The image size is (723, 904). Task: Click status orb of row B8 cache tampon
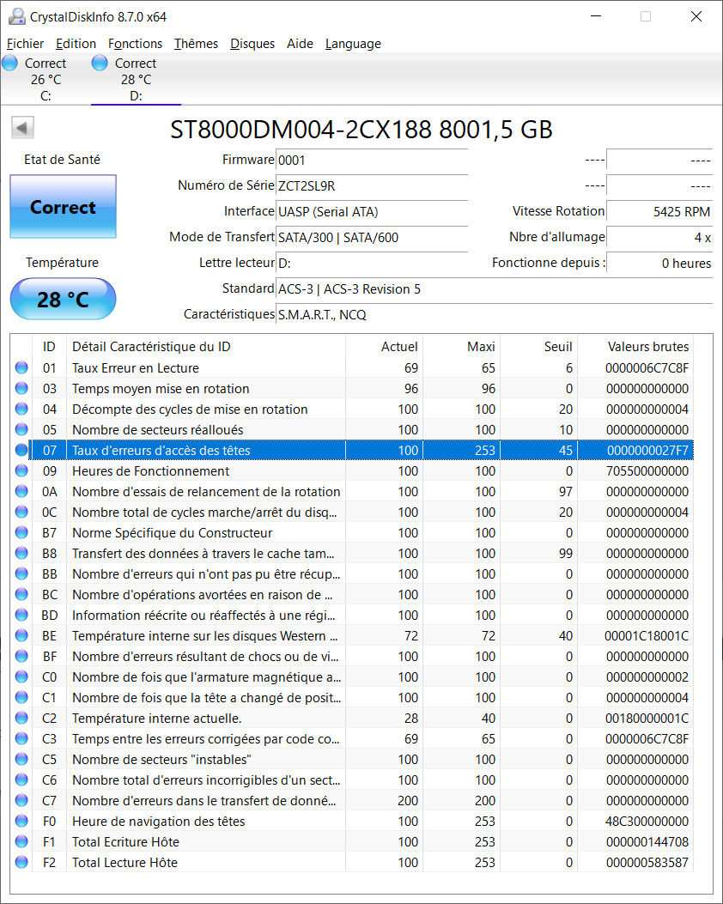point(21,553)
